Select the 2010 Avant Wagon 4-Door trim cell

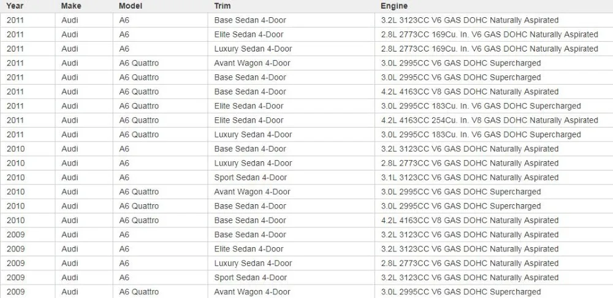291,192
